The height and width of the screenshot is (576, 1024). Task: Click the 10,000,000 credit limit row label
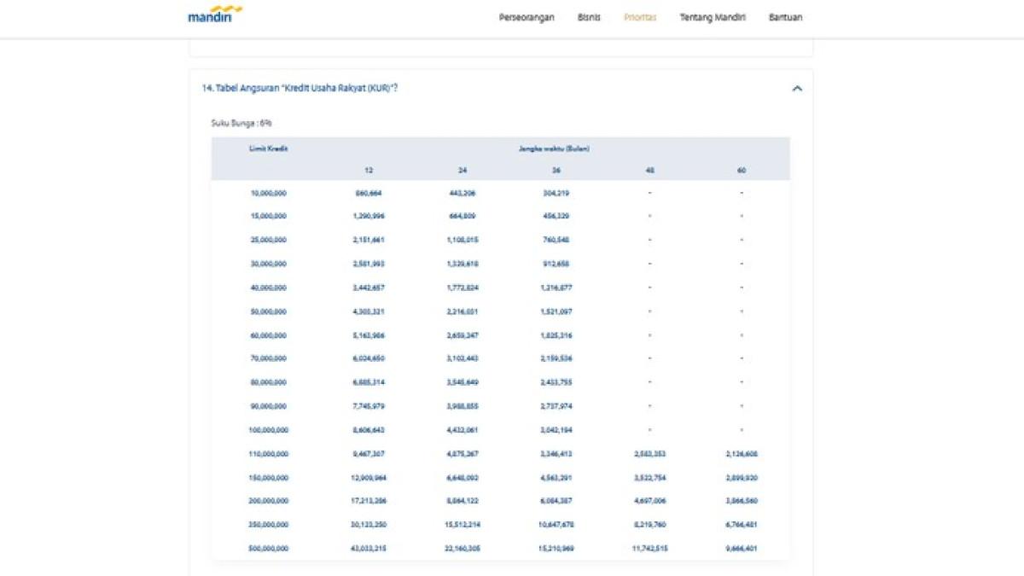[x=269, y=193]
